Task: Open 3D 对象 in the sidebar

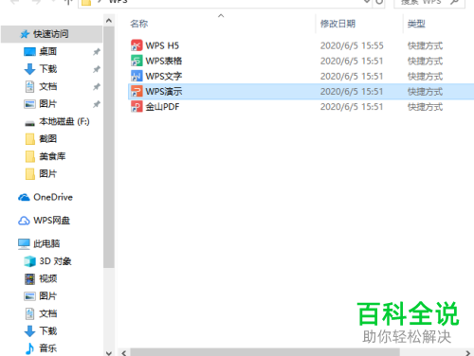Action: tap(55, 261)
